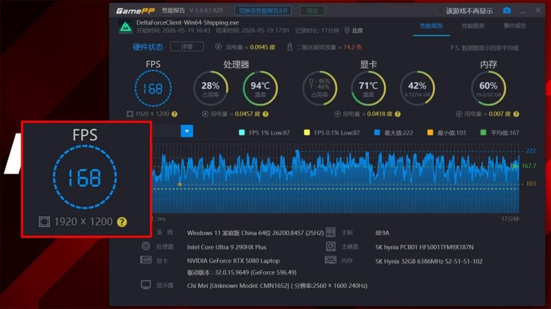Toggle the 该游戏不再显示 checkbox
551x309 pixels.
coord(440,11)
